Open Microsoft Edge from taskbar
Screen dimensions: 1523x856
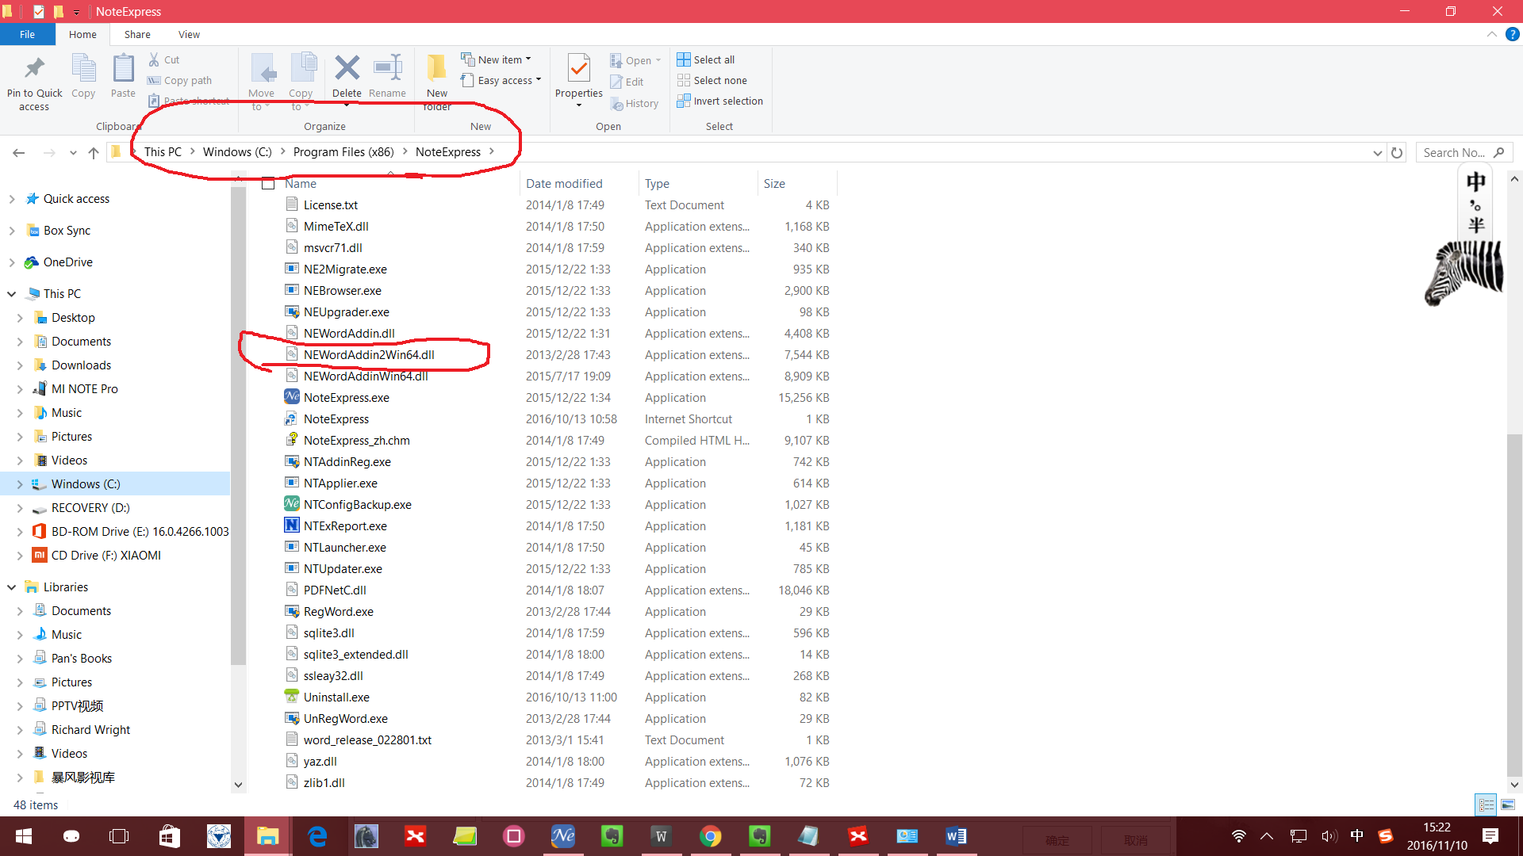coord(317,836)
